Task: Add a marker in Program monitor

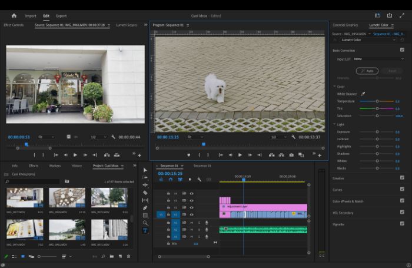Action: click(189, 155)
